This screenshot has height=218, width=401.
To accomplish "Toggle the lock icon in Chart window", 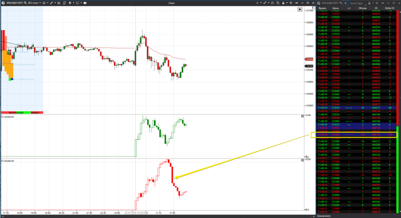I will tap(283, 3).
